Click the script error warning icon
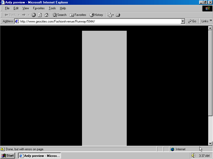This screenshot has height=159, width=213. (3, 149)
